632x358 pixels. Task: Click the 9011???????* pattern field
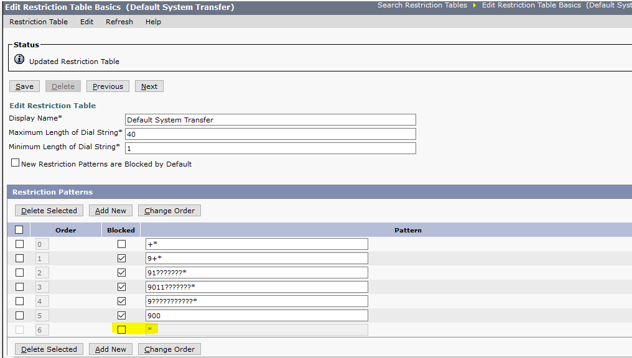pos(256,287)
